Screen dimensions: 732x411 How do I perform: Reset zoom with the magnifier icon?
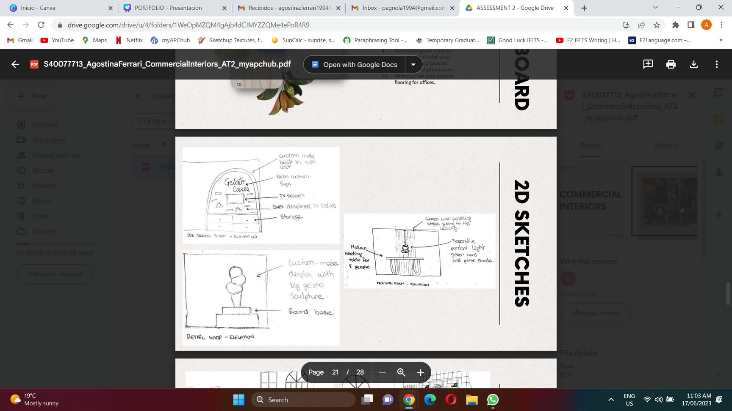[x=401, y=373]
